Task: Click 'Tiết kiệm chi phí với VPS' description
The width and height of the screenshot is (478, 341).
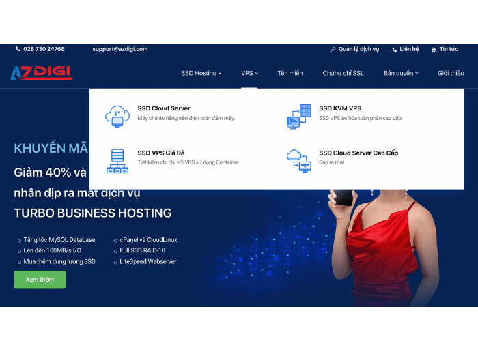Action: click(188, 162)
